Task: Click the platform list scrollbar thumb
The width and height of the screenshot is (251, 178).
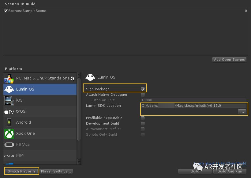Action: [x=79, y=109]
